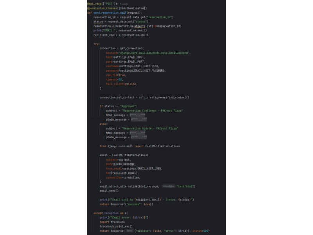Click the "Reservation Update - PACrust Pizza" string
Image resolution: width=313 pixels, height=235 pixels.
coord(150,128)
